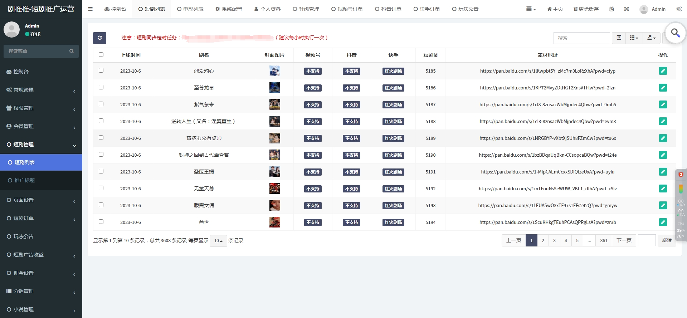Toggle the sidebar hamburger menu icon
This screenshot has height=318, width=687.
[90, 9]
